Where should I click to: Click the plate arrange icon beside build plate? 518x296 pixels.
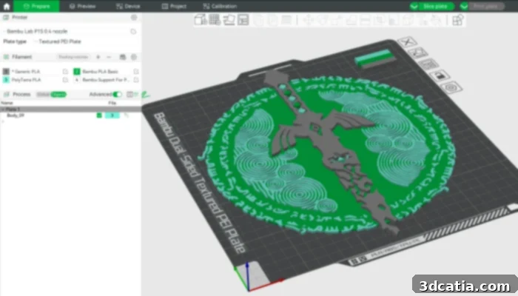pyautogui.click(x=428, y=64)
